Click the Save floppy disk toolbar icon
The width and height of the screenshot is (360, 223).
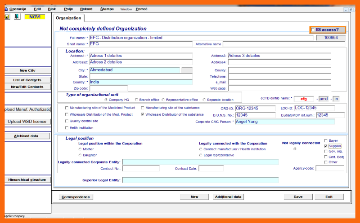pyautogui.click(x=7, y=17)
